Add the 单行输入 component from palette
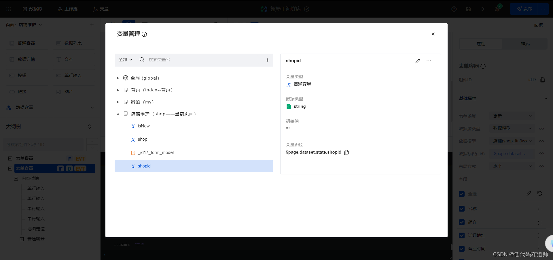 pyautogui.click(x=74, y=76)
